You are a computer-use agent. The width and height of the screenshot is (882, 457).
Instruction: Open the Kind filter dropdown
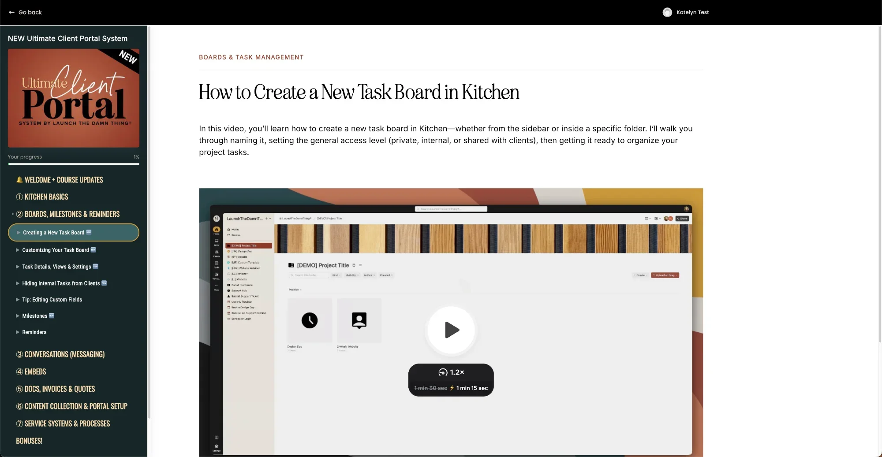click(336, 275)
